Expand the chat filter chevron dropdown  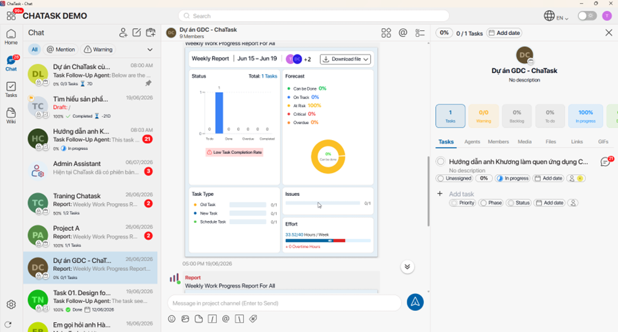[x=150, y=50]
